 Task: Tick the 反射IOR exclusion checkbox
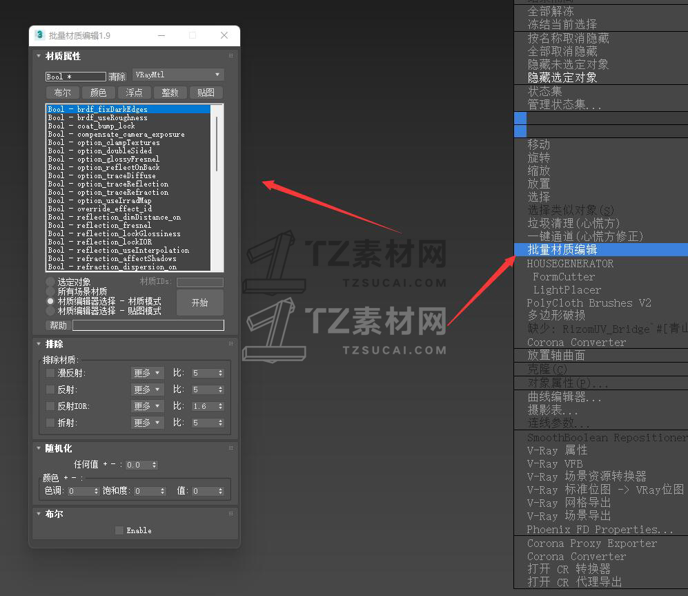[x=50, y=406]
